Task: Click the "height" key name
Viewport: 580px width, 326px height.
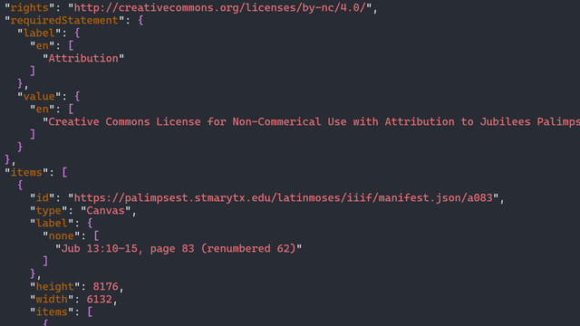Action: [55, 286]
